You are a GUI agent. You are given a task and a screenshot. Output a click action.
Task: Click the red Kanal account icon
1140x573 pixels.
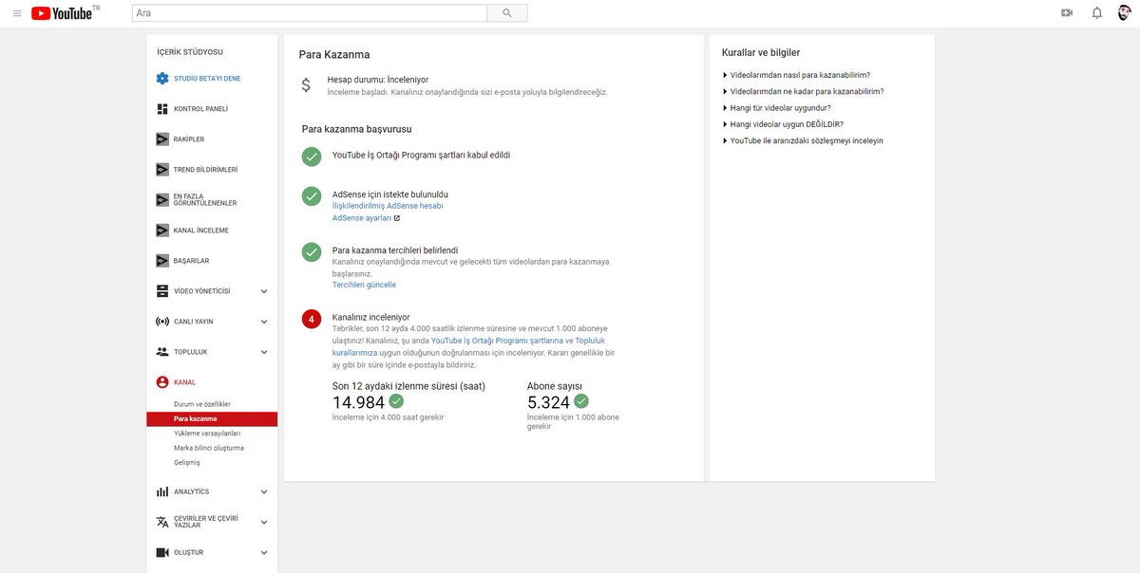162,382
